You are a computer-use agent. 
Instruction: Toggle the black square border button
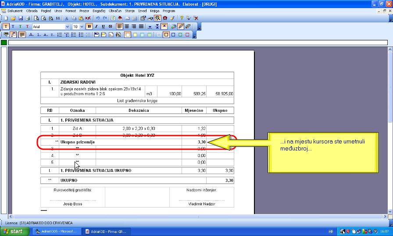pyautogui.click(x=166, y=35)
